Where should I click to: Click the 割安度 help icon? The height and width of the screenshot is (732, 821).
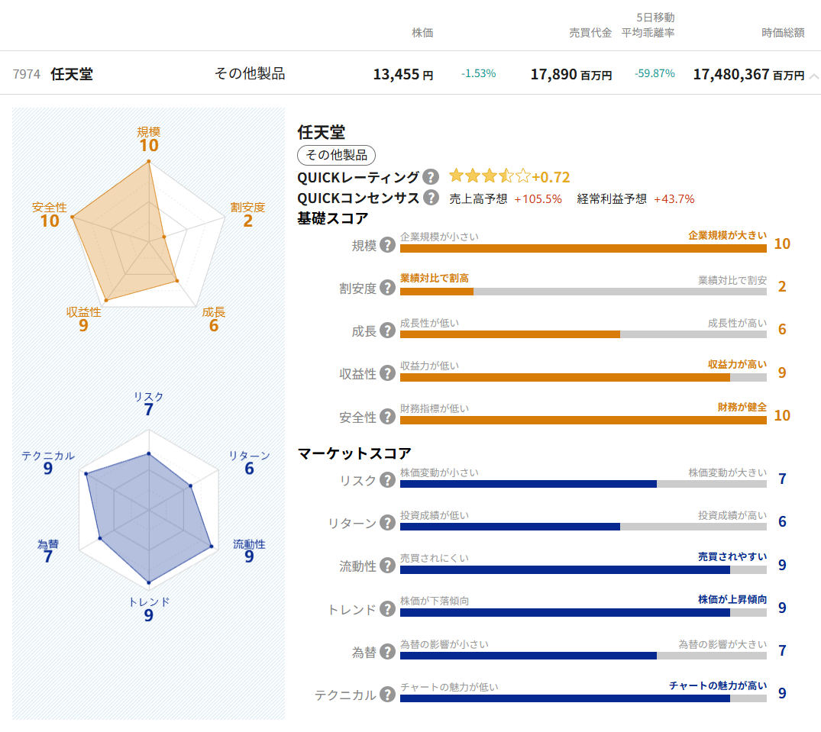[388, 286]
